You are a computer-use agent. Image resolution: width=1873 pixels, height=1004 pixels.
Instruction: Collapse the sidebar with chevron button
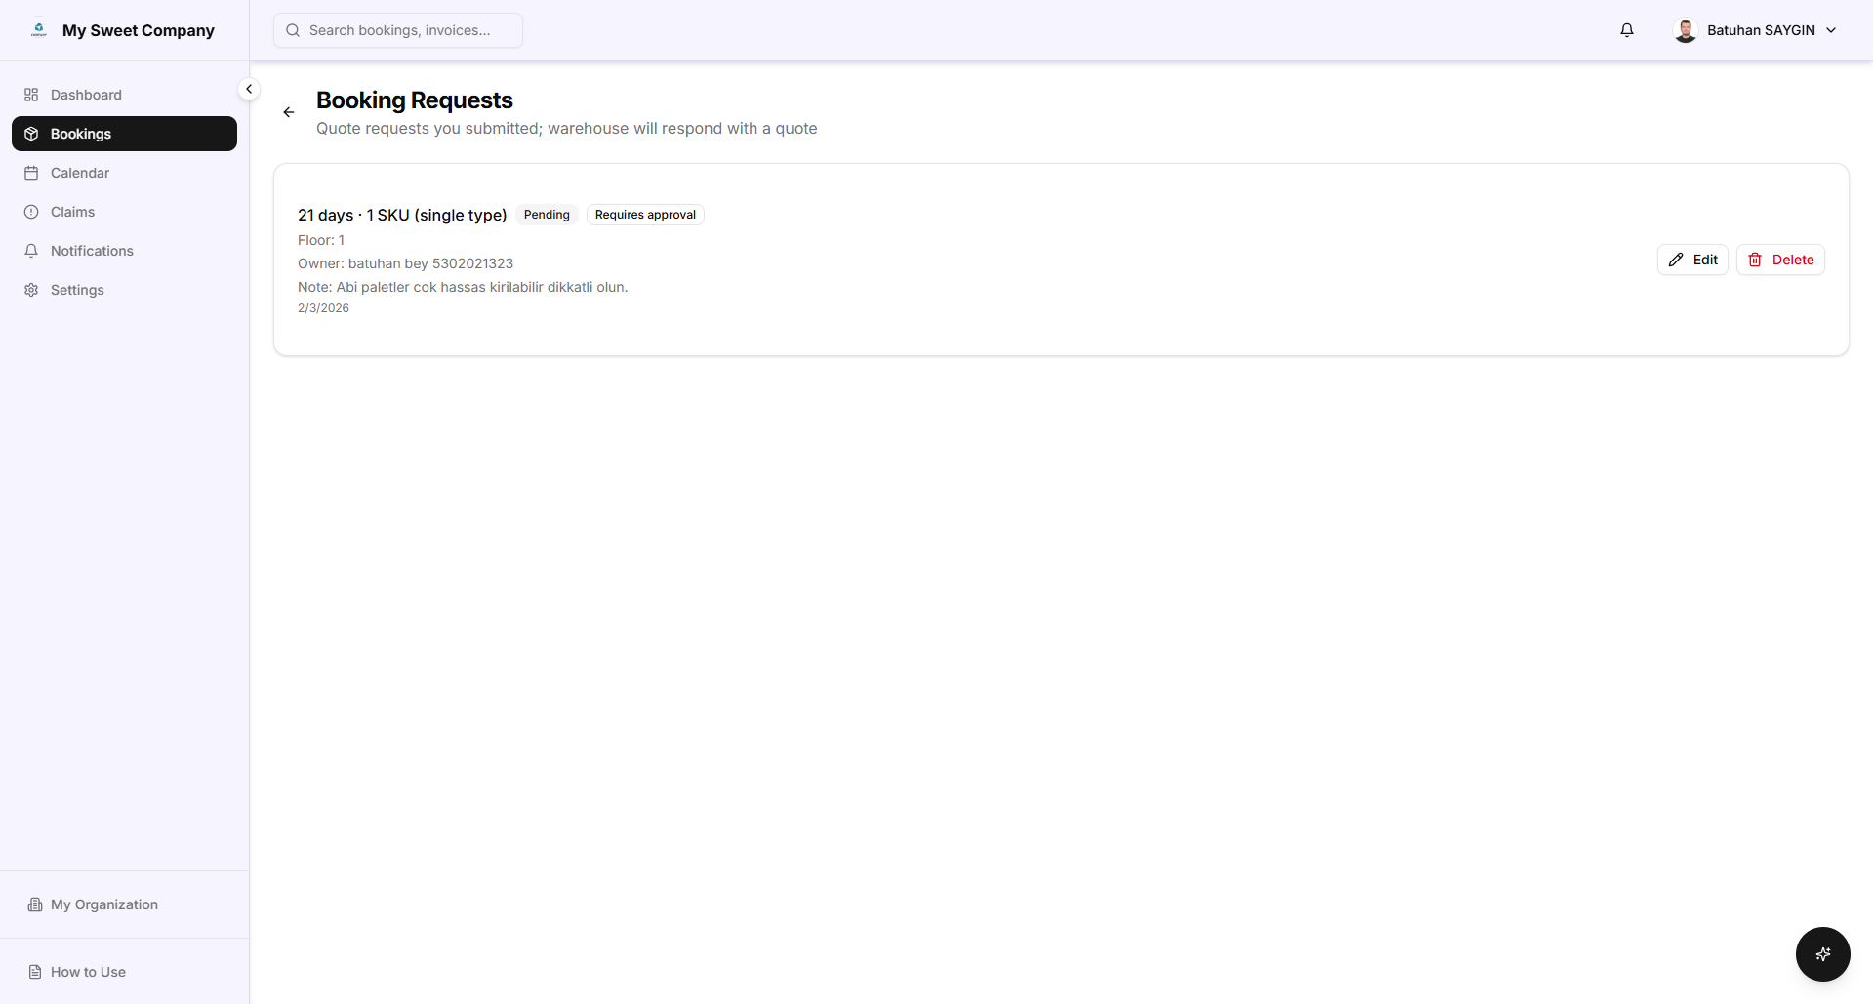coord(249,89)
